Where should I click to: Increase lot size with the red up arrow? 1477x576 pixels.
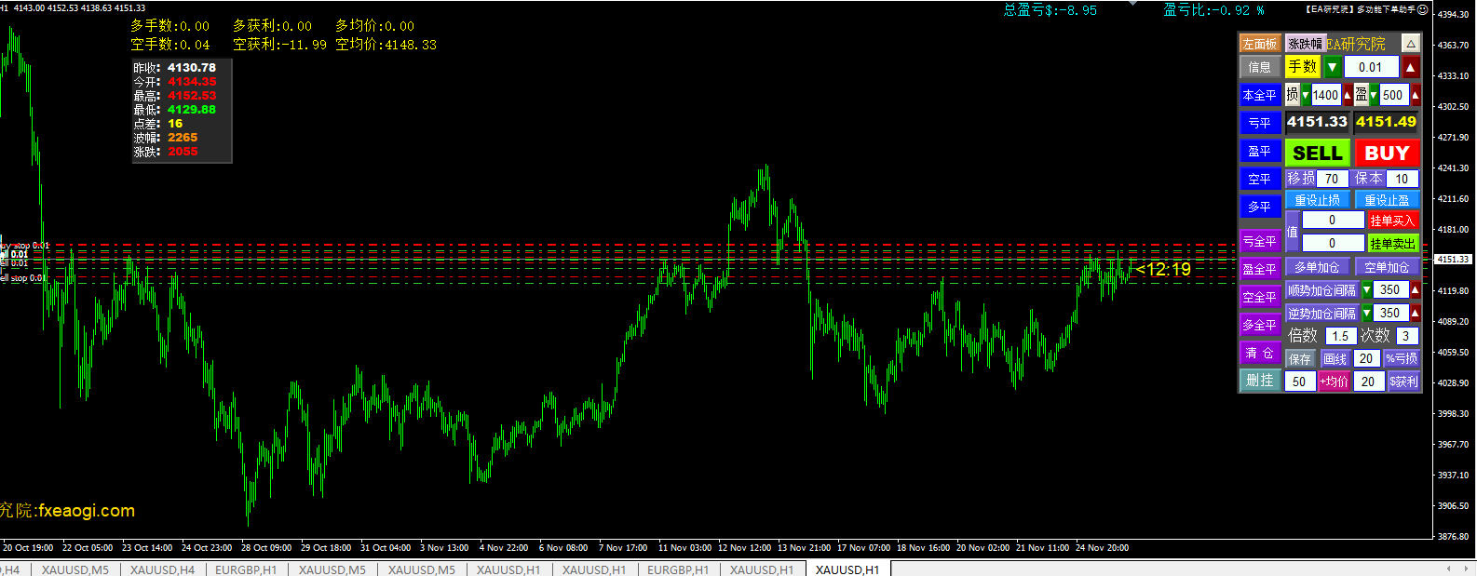1411,67
